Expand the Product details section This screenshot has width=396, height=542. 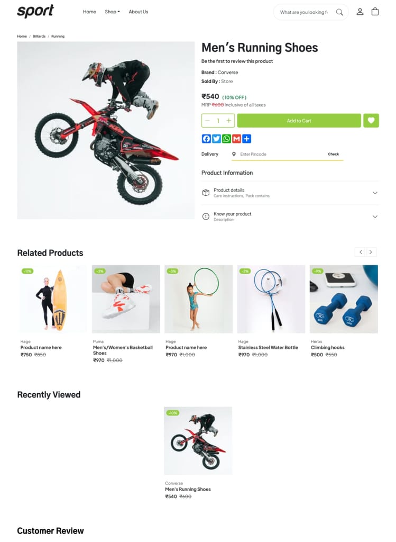[290, 193]
